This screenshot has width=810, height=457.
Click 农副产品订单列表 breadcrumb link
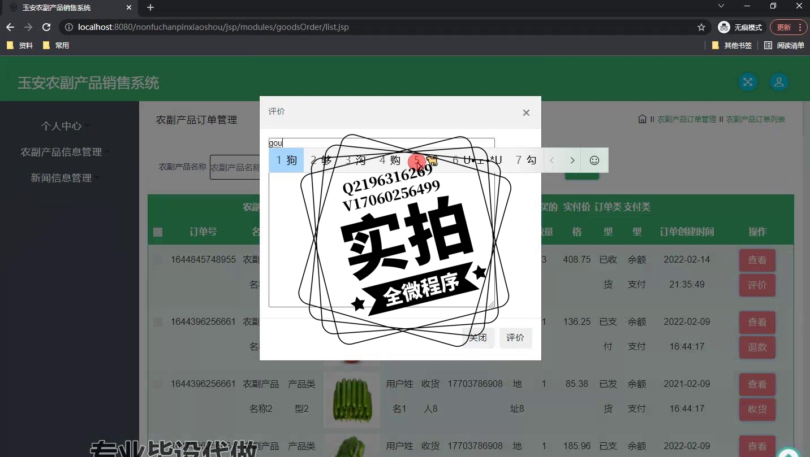tap(756, 119)
